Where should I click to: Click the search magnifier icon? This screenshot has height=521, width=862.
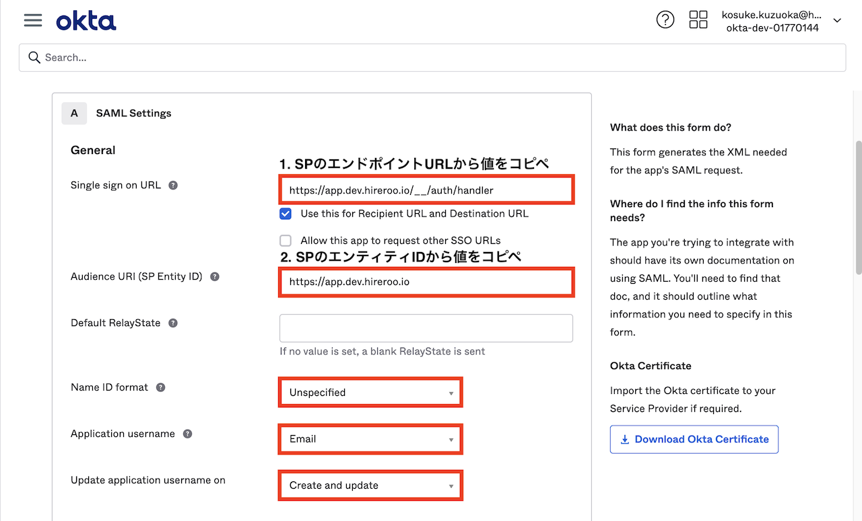click(34, 57)
